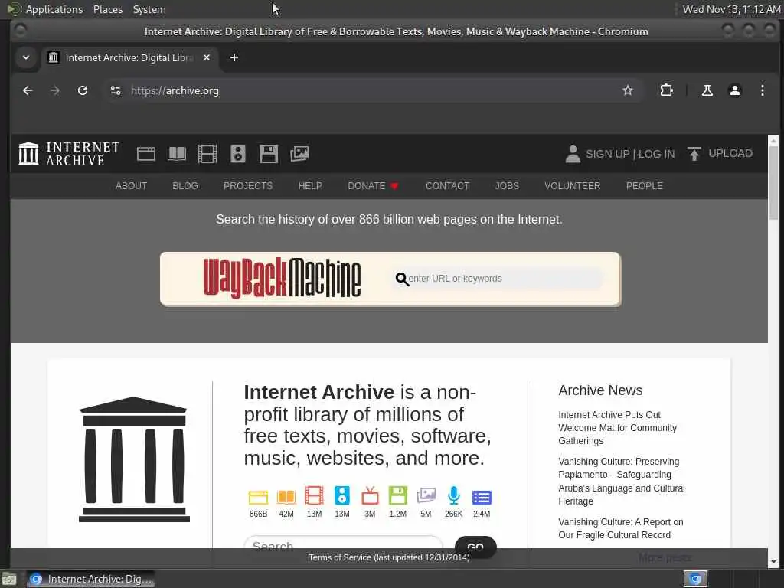This screenshot has width=784, height=588.
Task: Click the user avatar icon beside Sign Up
Action: (x=573, y=154)
